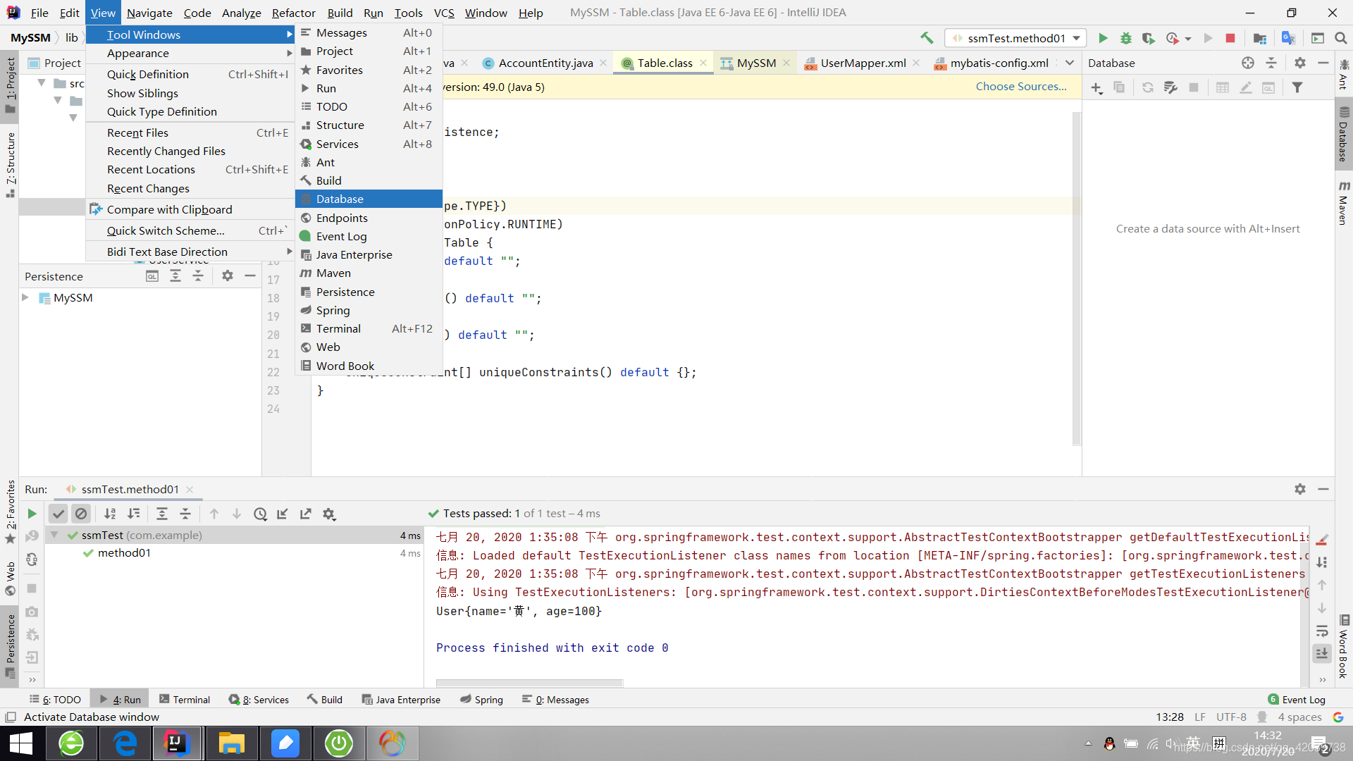Toggle show ignored tests button
This screenshot has width=1353, height=761.
tap(81, 514)
